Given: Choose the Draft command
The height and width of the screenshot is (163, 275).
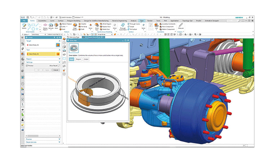Looking at the screenshot, I should pyautogui.click(x=81, y=29).
